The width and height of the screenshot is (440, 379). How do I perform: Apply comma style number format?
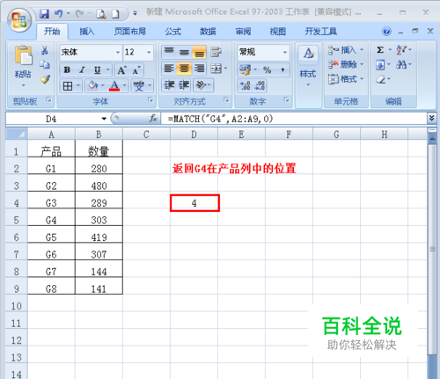(x=282, y=70)
